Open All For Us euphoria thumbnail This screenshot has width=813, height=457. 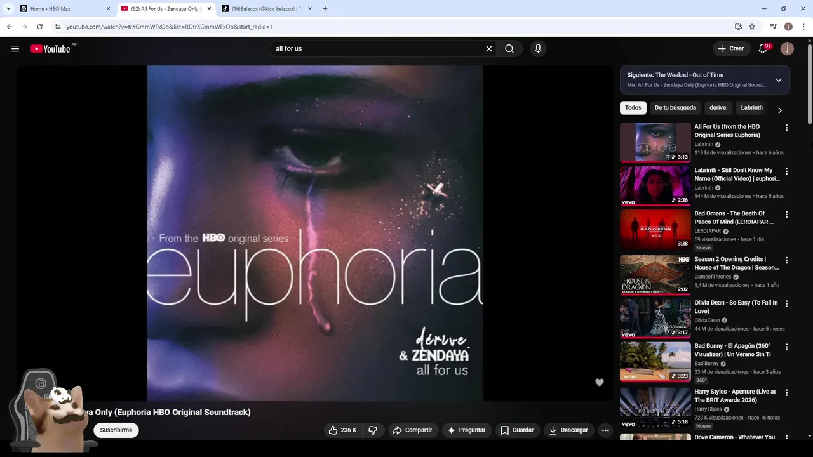[x=655, y=142]
